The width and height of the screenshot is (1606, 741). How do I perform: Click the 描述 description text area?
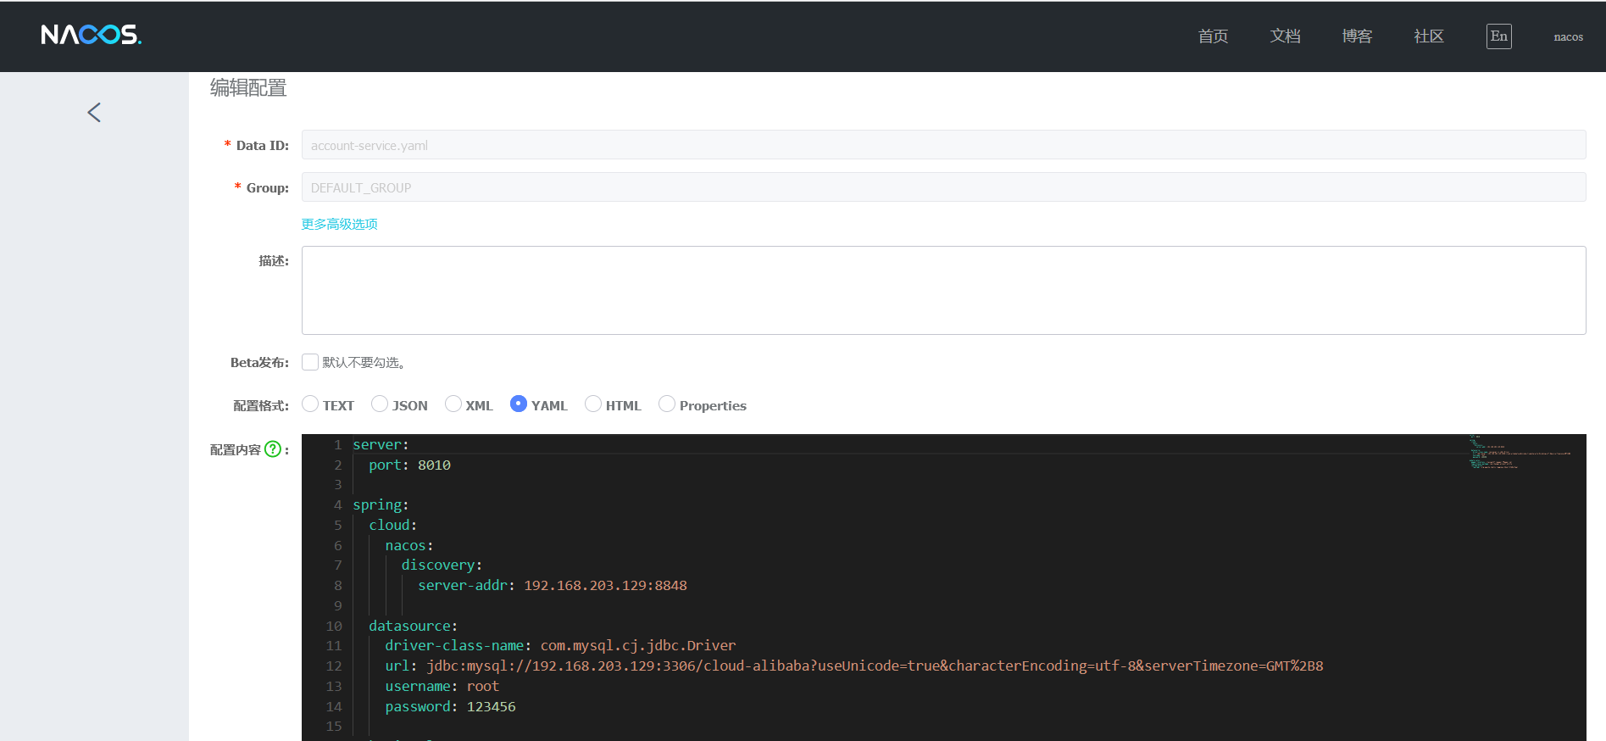coord(943,290)
